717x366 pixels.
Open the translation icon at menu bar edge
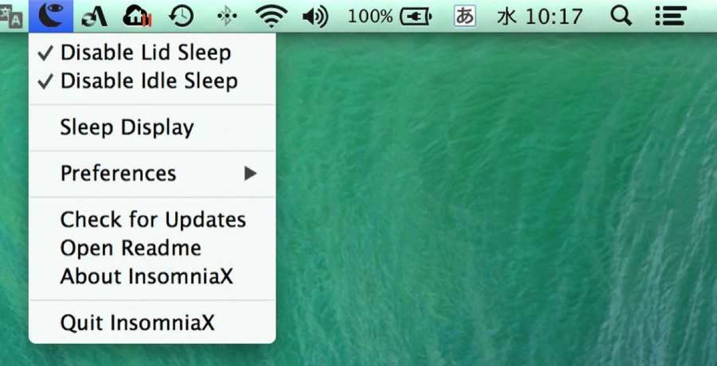tap(11, 16)
